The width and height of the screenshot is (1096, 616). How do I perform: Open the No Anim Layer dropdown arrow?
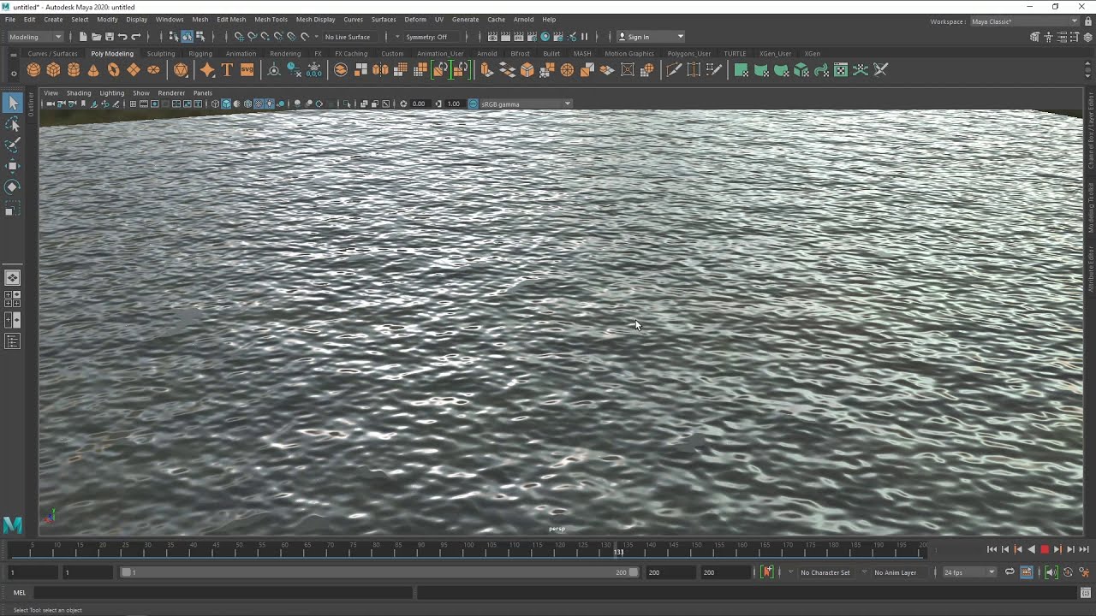865,572
